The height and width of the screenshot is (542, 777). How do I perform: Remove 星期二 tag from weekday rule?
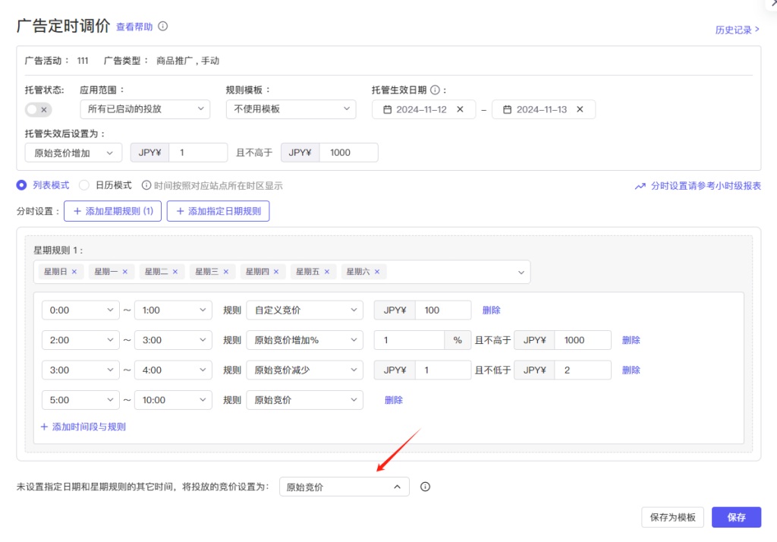click(x=175, y=272)
